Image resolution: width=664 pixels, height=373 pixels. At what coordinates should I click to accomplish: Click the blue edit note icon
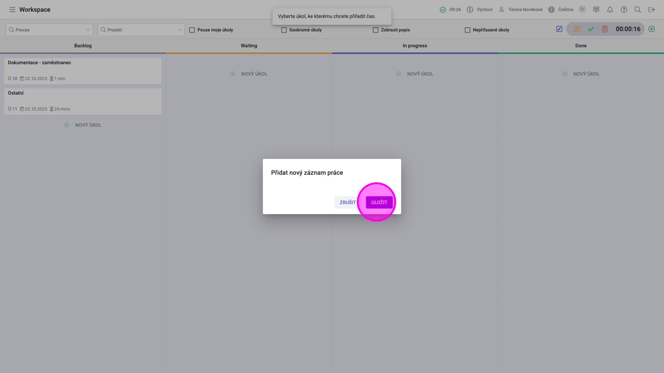[559, 29]
